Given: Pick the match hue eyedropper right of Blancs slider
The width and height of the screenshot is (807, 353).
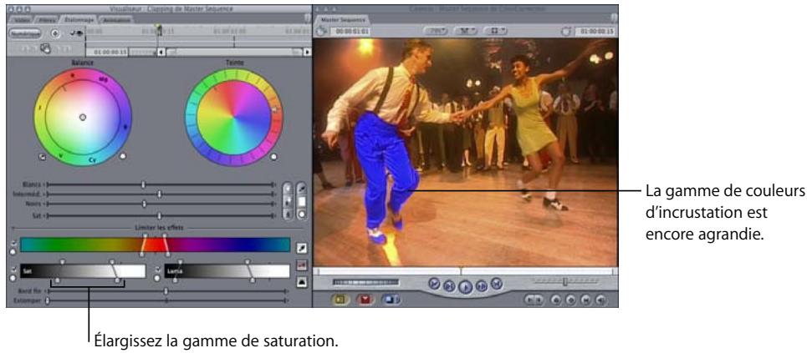Looking at the screenshot, I should point(302,189).
